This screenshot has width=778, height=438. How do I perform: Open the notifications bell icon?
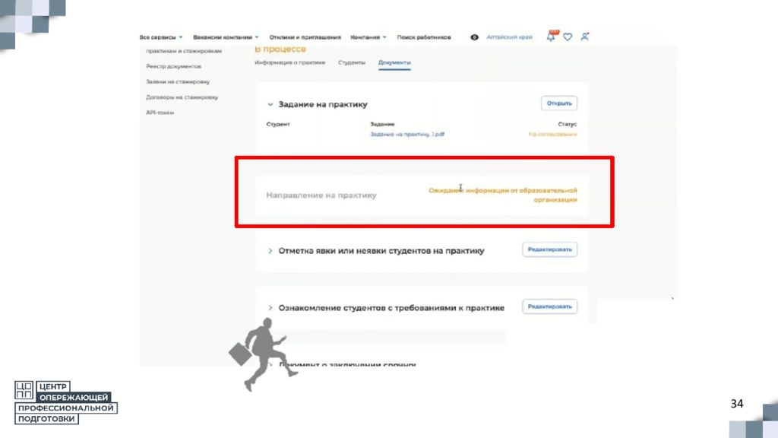[552, 36]
